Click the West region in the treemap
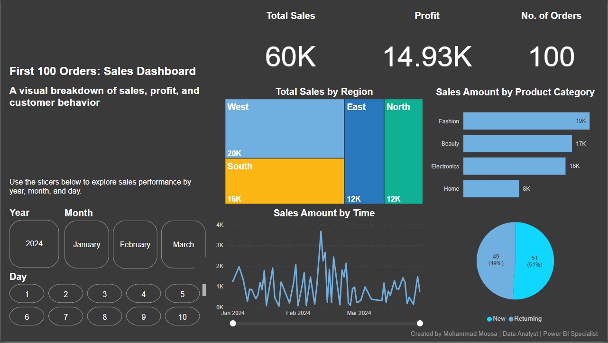The width and height of the screenshot is (608, 343). [284, 128]
